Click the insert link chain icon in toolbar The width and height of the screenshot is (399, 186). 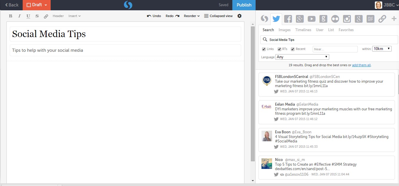46,16
